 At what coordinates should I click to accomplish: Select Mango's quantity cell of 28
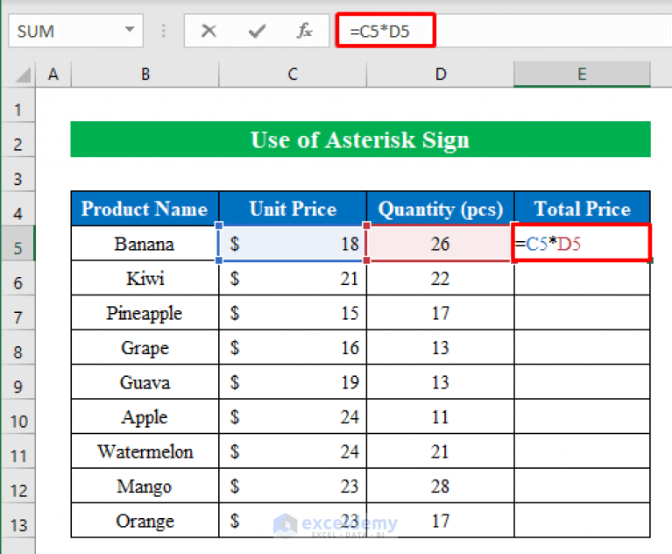(441, 487)
